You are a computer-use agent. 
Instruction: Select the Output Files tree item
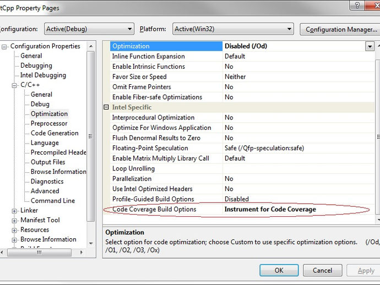click(x=48, y=162)
